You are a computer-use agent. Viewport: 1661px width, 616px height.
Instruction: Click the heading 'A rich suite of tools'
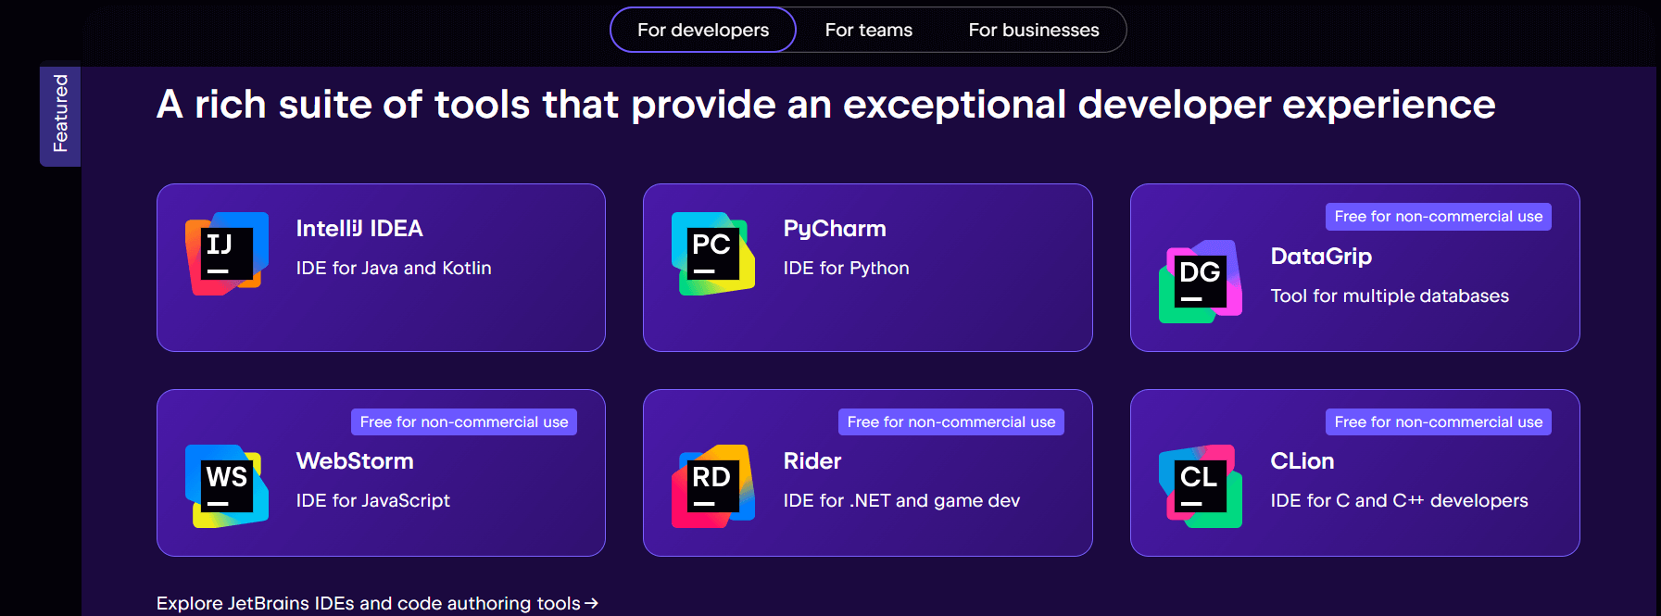(x=825, y=105)
